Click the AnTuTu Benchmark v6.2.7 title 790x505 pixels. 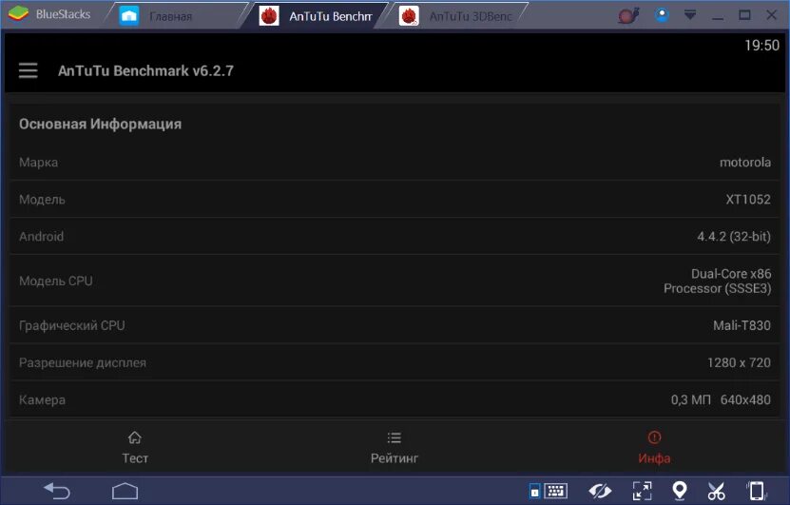pyautogui.click(x=145, y=70)
